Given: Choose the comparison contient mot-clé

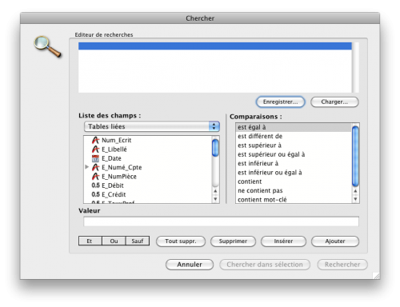Looking at the screenshot, I should [x=294, y=200].
